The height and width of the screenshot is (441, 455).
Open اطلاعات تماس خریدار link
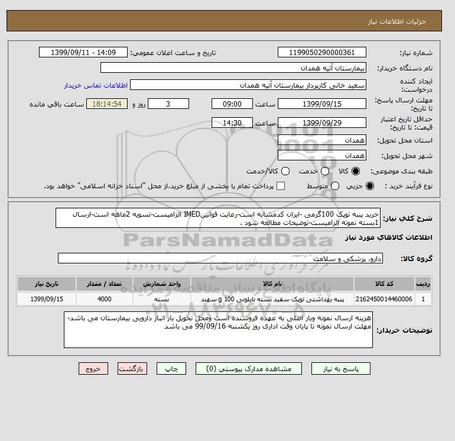96,85
